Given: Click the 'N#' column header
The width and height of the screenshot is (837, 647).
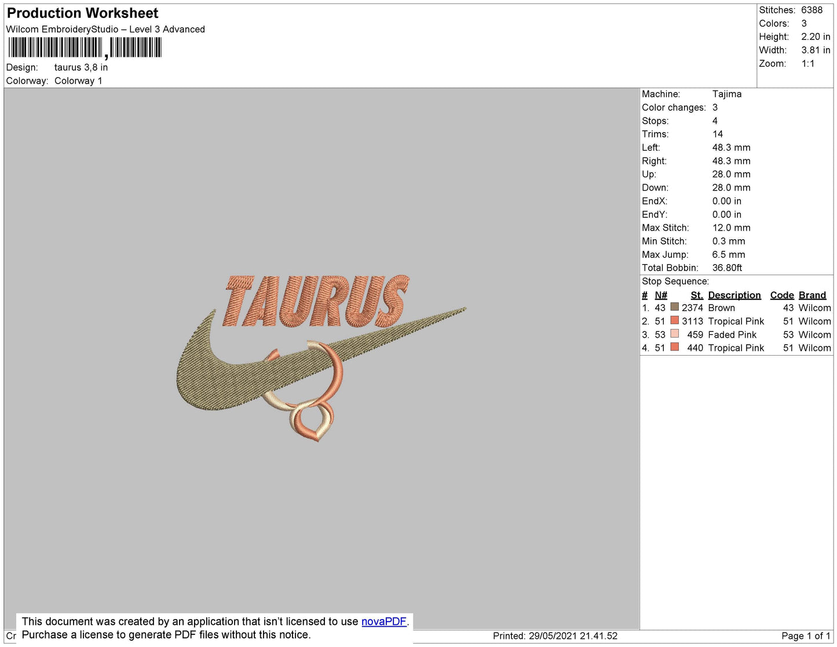Looking at the screenshot, I should (x=661, y=295).
